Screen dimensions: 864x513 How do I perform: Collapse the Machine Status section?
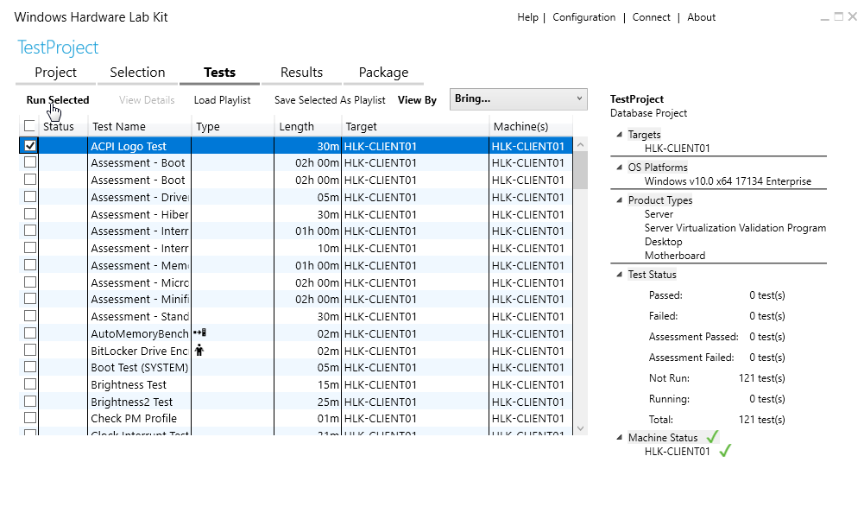(x=620, y=437)
